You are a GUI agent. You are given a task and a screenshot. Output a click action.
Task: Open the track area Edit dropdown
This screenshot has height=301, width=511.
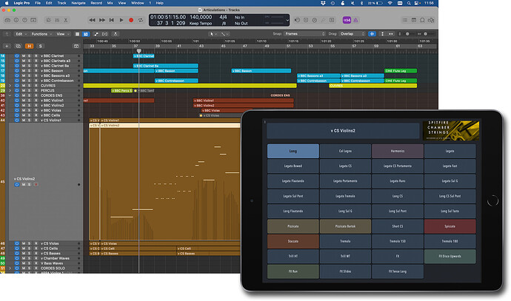(20, 33)
